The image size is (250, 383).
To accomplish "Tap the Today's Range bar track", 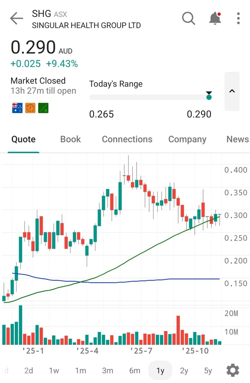I will (x=150, y=97).
